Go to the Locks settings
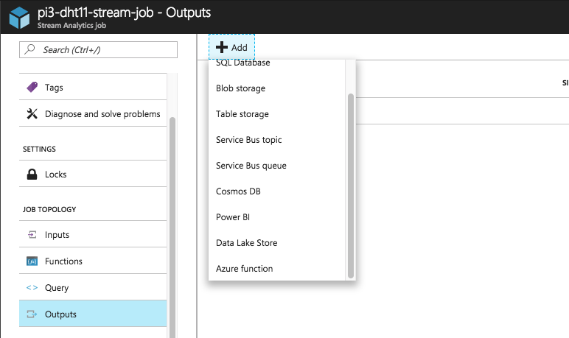569x338 pixels. tap(93, 174)
